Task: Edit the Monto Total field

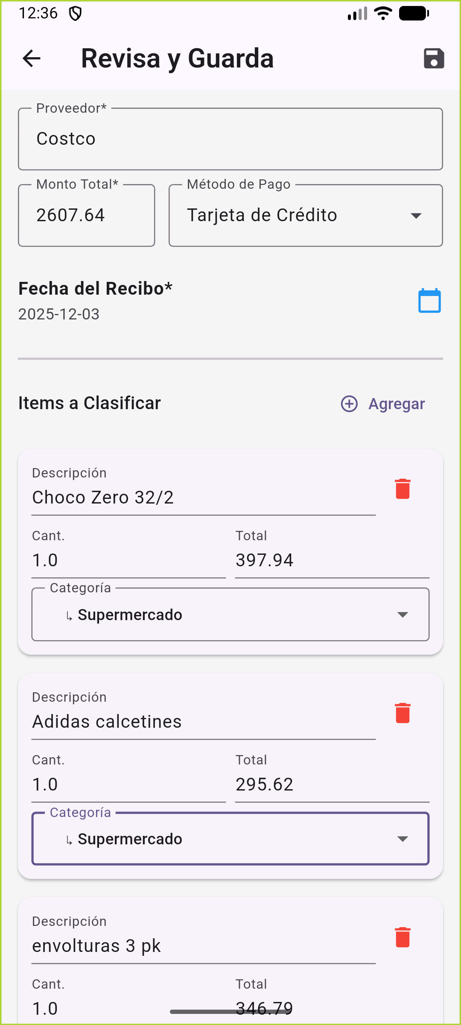Action: click(87, 216)
